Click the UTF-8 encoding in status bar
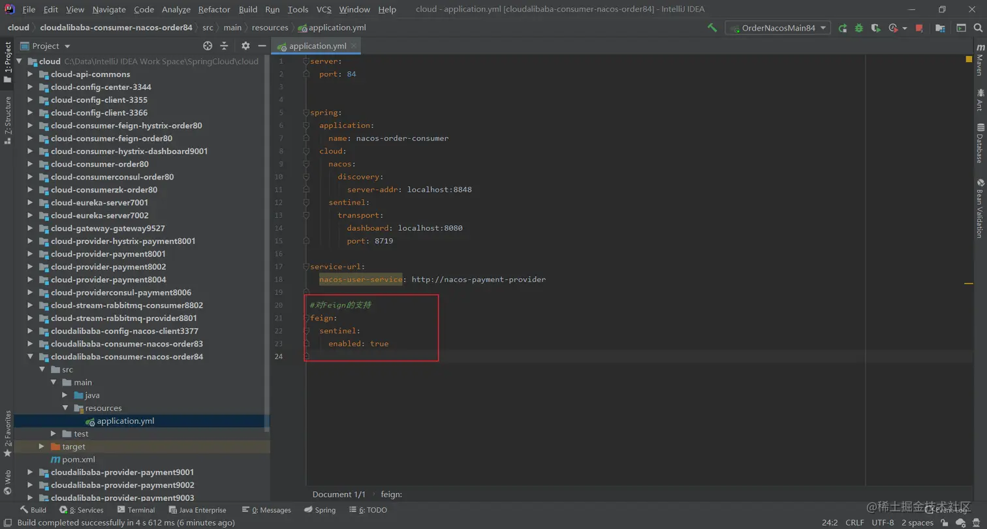The image size is (987, 529). pyautogui.click(x=883, y=522)
